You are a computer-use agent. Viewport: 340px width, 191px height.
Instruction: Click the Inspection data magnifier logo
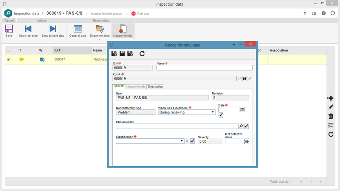(x=8, y=13)
